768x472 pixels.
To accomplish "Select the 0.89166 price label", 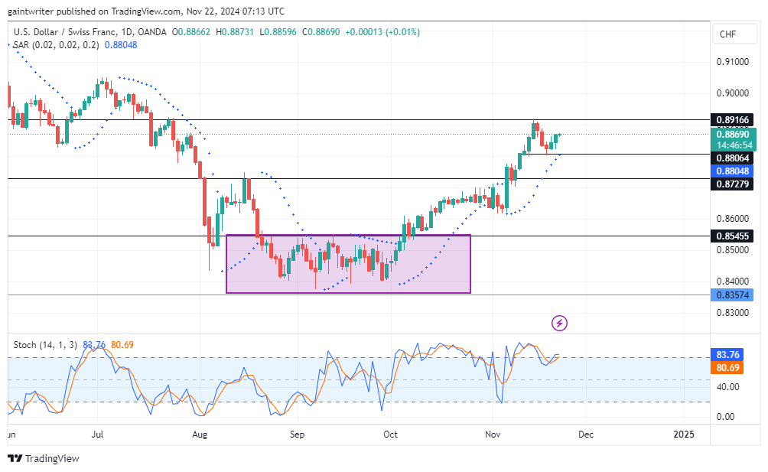I will click(x=732, y=120).
